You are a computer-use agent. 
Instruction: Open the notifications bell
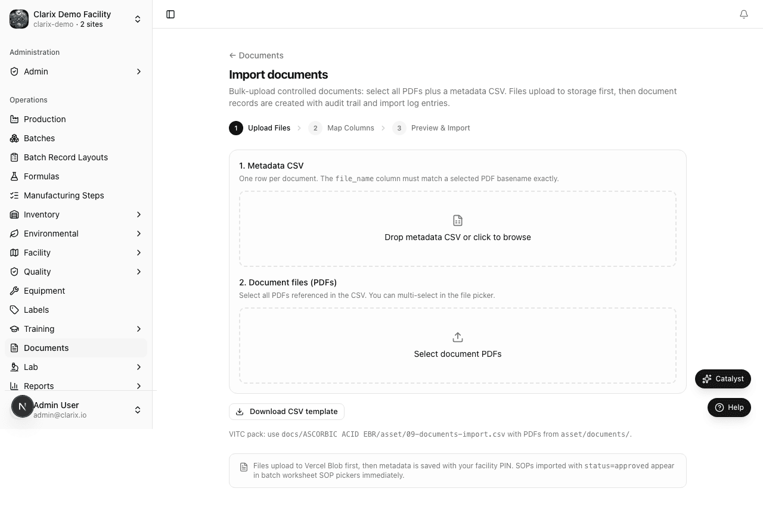click(x=744, y=14)
